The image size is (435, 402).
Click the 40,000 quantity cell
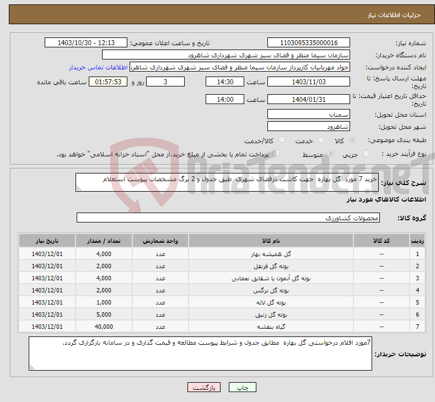click(104, 327)
